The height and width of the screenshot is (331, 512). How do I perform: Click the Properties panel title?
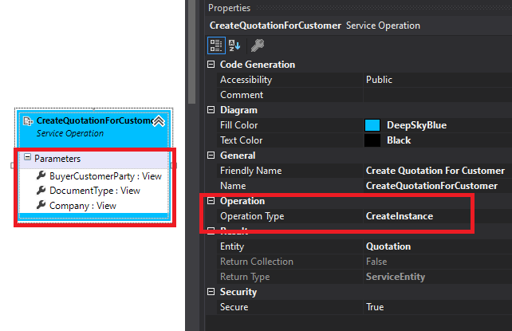[229, 8]
